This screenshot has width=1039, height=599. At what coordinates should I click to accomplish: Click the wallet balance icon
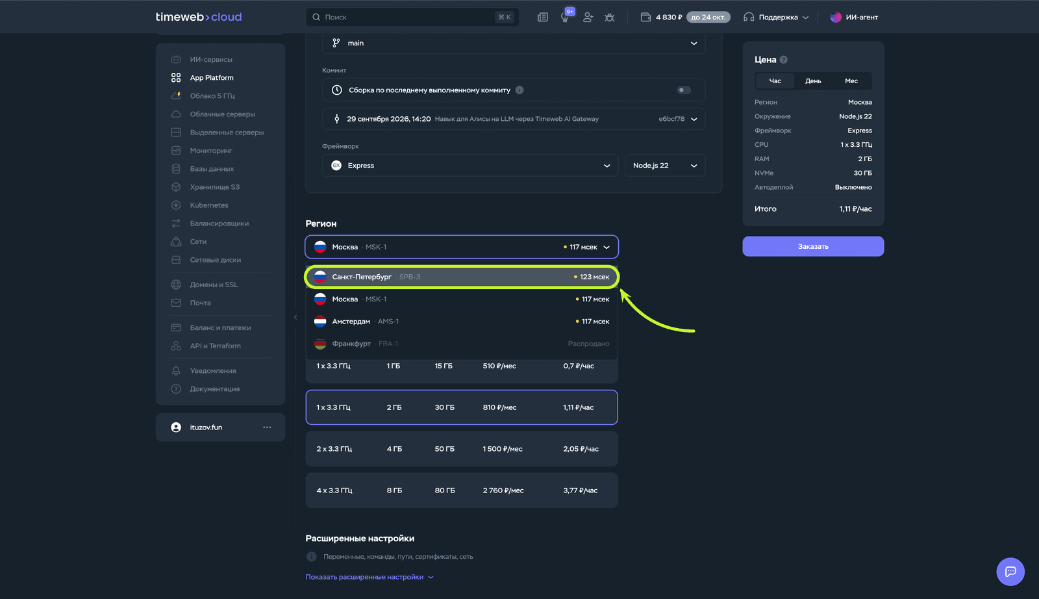(645, 18)
